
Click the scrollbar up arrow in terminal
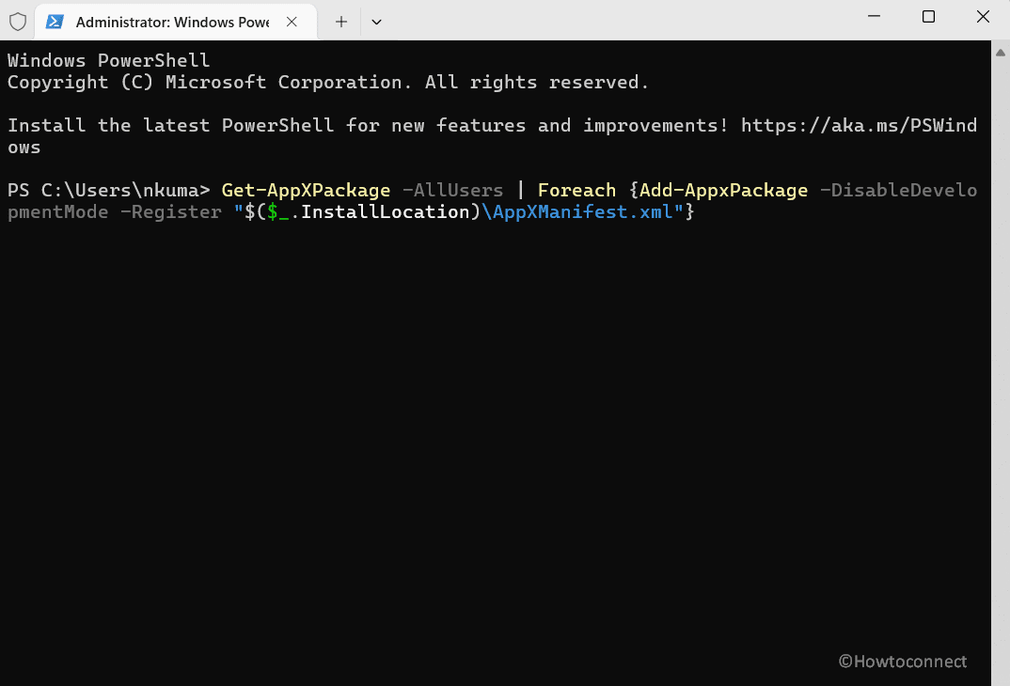pos(1001,52)
